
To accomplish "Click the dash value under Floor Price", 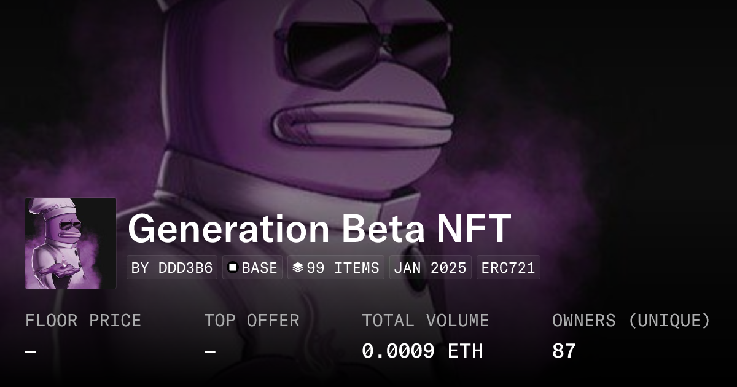I will click(x=31, y=352).
